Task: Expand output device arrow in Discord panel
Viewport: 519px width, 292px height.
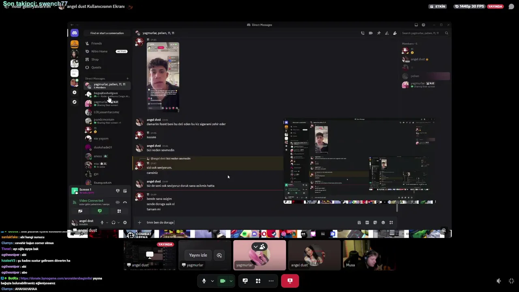Action: pyautogui.click(x=119, y=222)
